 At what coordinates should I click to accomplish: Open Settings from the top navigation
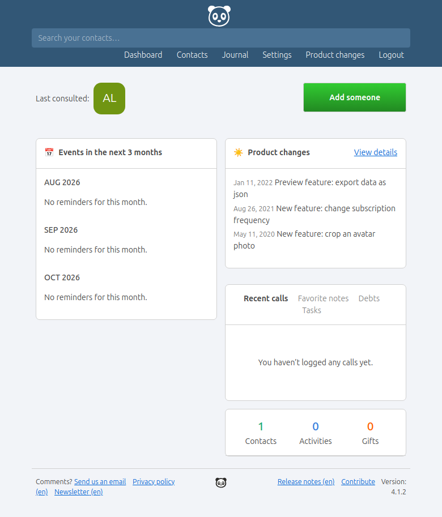(x=277, y=55)
